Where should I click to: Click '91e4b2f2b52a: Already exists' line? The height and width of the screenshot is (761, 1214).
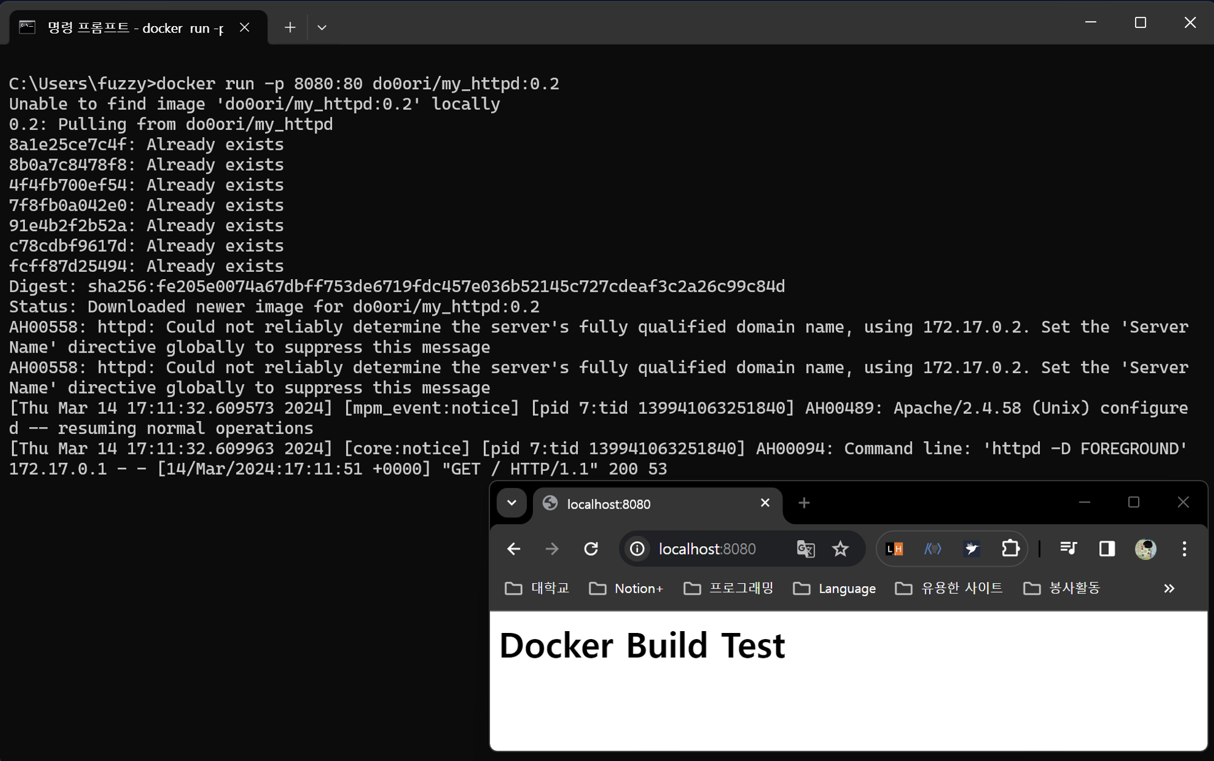pos(146,225)
